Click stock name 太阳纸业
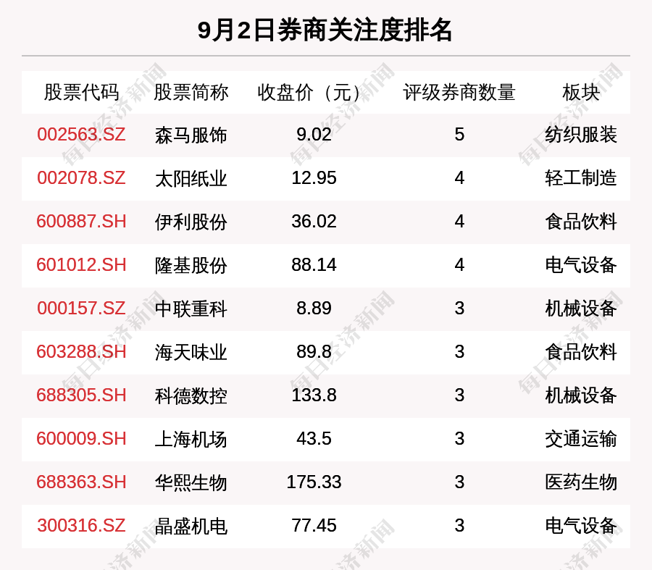 (x=191, y=179)
